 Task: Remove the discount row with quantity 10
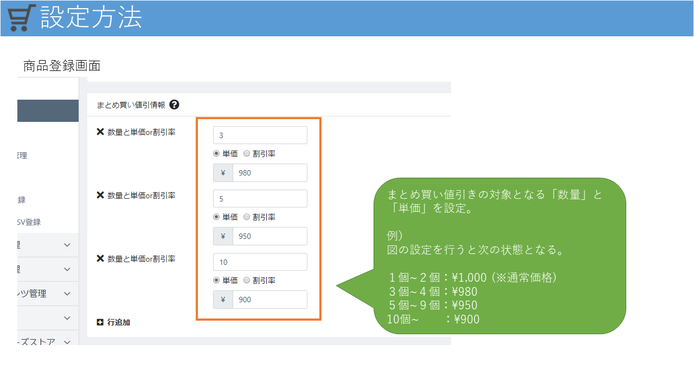pyautogui.click(x=100, y=258)
